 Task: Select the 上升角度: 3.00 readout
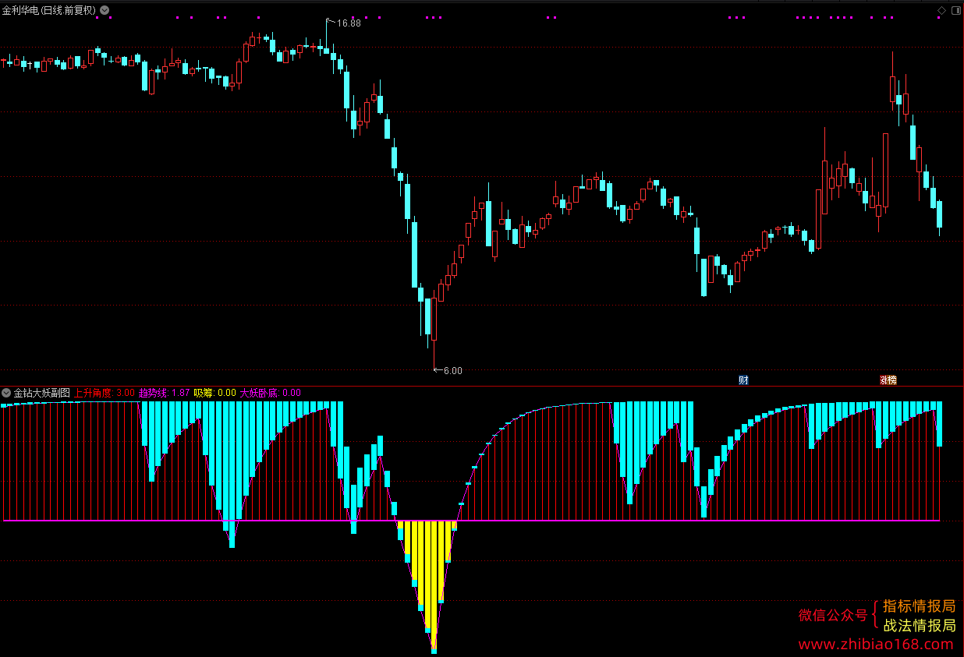point(105,393)
